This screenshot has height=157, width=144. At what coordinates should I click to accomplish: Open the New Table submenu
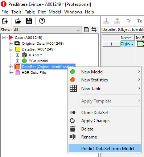105,89
